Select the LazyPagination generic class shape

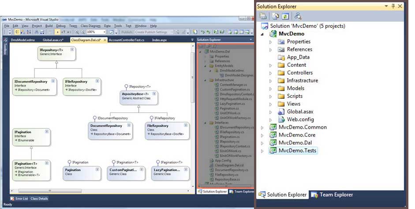click(x=170, y=173)
